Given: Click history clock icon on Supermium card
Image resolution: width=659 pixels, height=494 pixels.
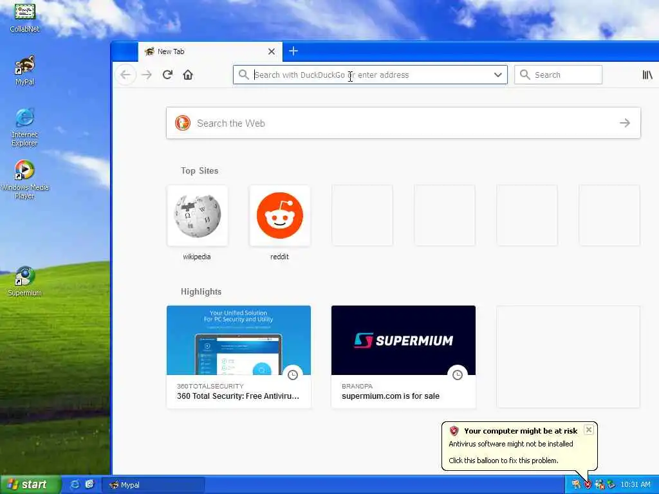Looking at the screenshot, I should point(458,375).
